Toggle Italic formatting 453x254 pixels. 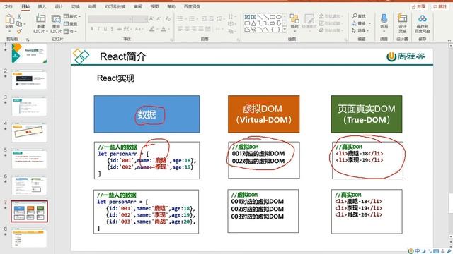pos(98,29)
